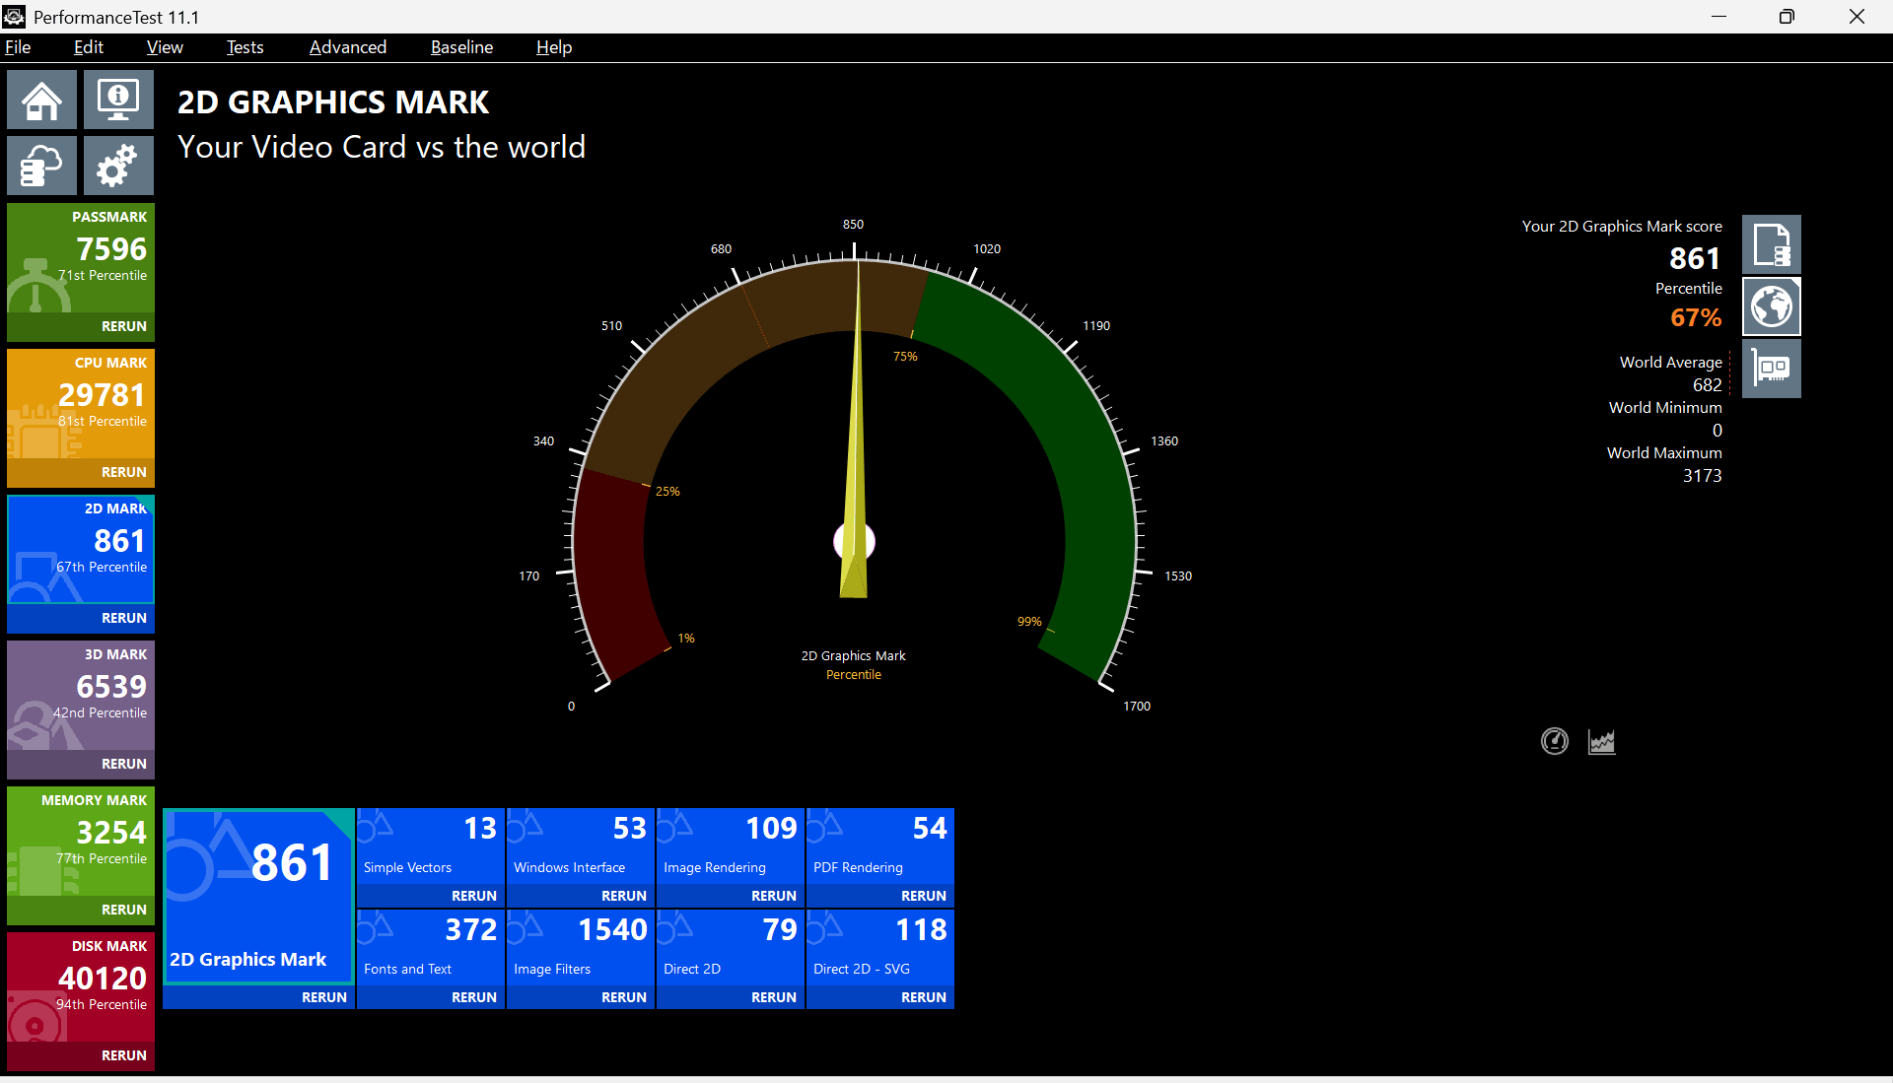Click the World Average 682 value

1708,385
